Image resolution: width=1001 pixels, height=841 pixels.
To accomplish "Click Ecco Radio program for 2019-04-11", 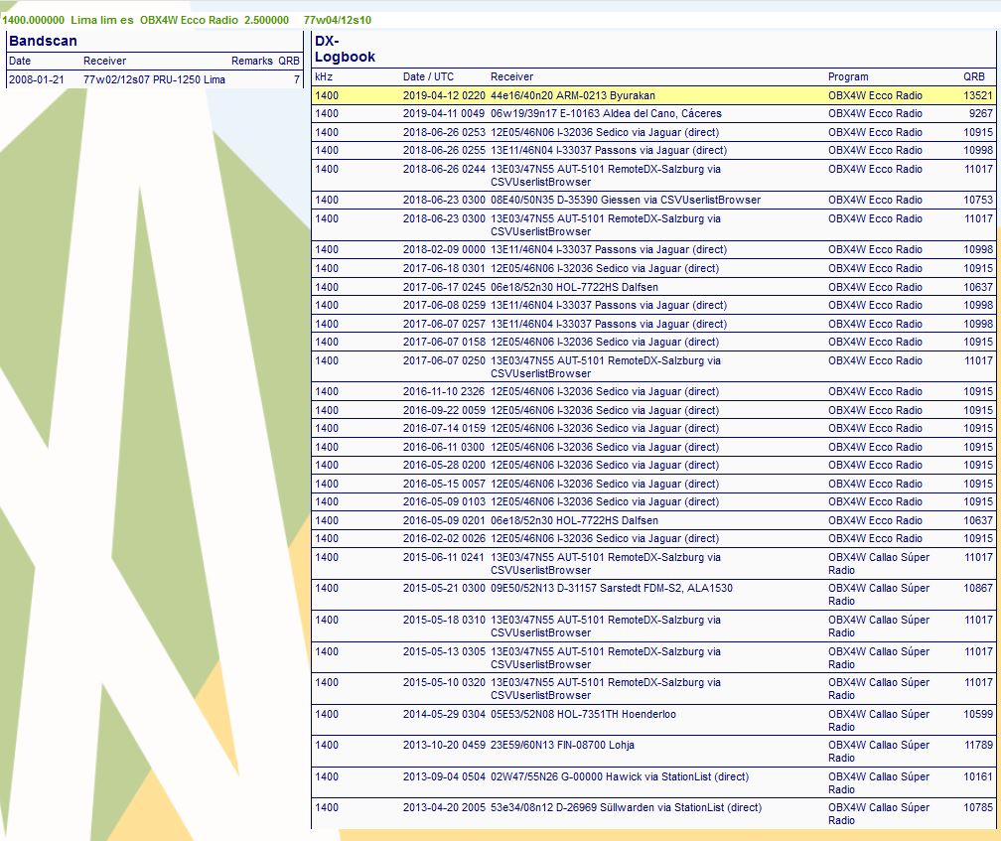I will click(875, 113).
